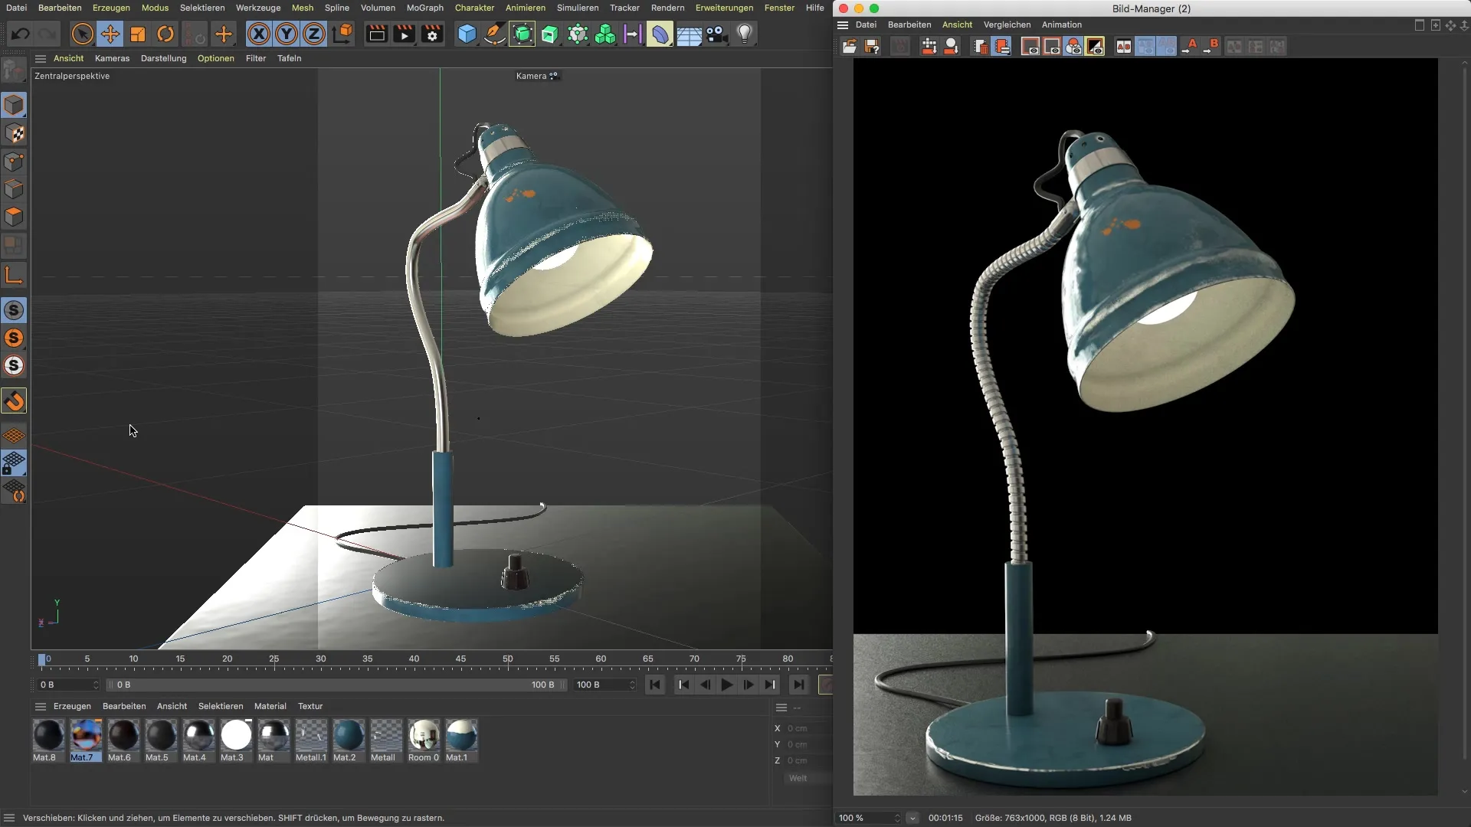This screenshot has width=1471, height=827.
Task: Open the material manager hamburger menu
Action: coord(41,706)
